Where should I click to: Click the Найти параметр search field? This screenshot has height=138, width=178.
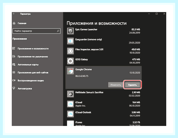(36, 31)
